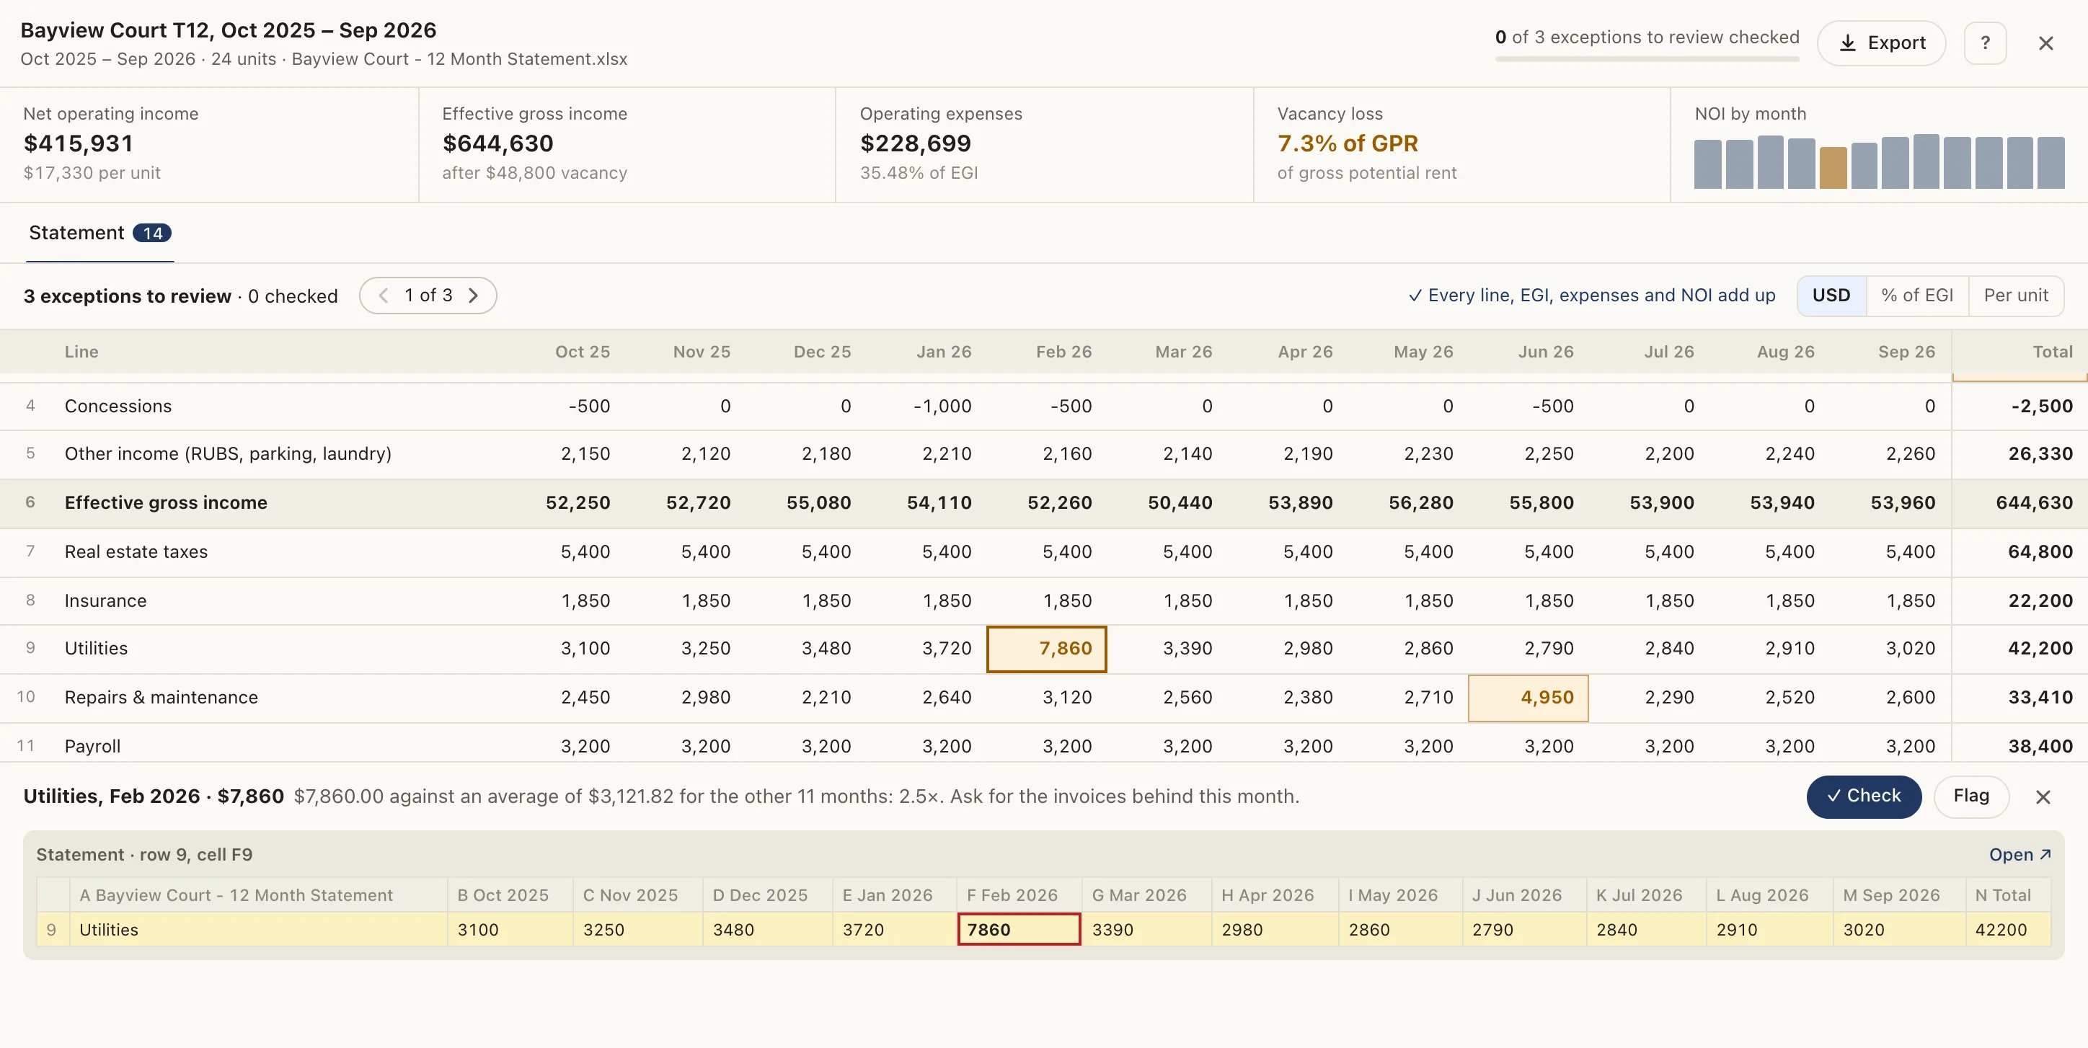Go to previous exception chevron
This screenshot has height=1048, width=2088.
click(384, 296)
